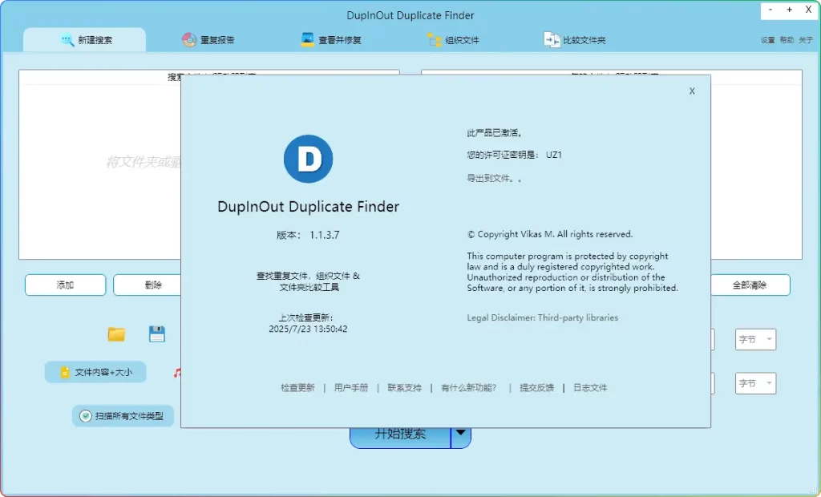Open the 帮助 menu
Screen dimensions: 821x497
(x=787, y=40)
